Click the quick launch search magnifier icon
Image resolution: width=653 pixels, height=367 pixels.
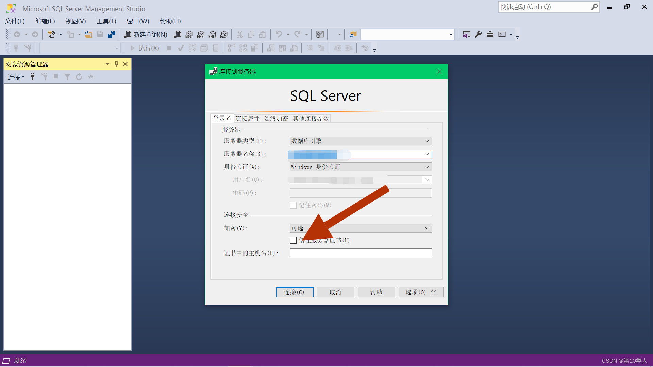[x=594, y=7]
